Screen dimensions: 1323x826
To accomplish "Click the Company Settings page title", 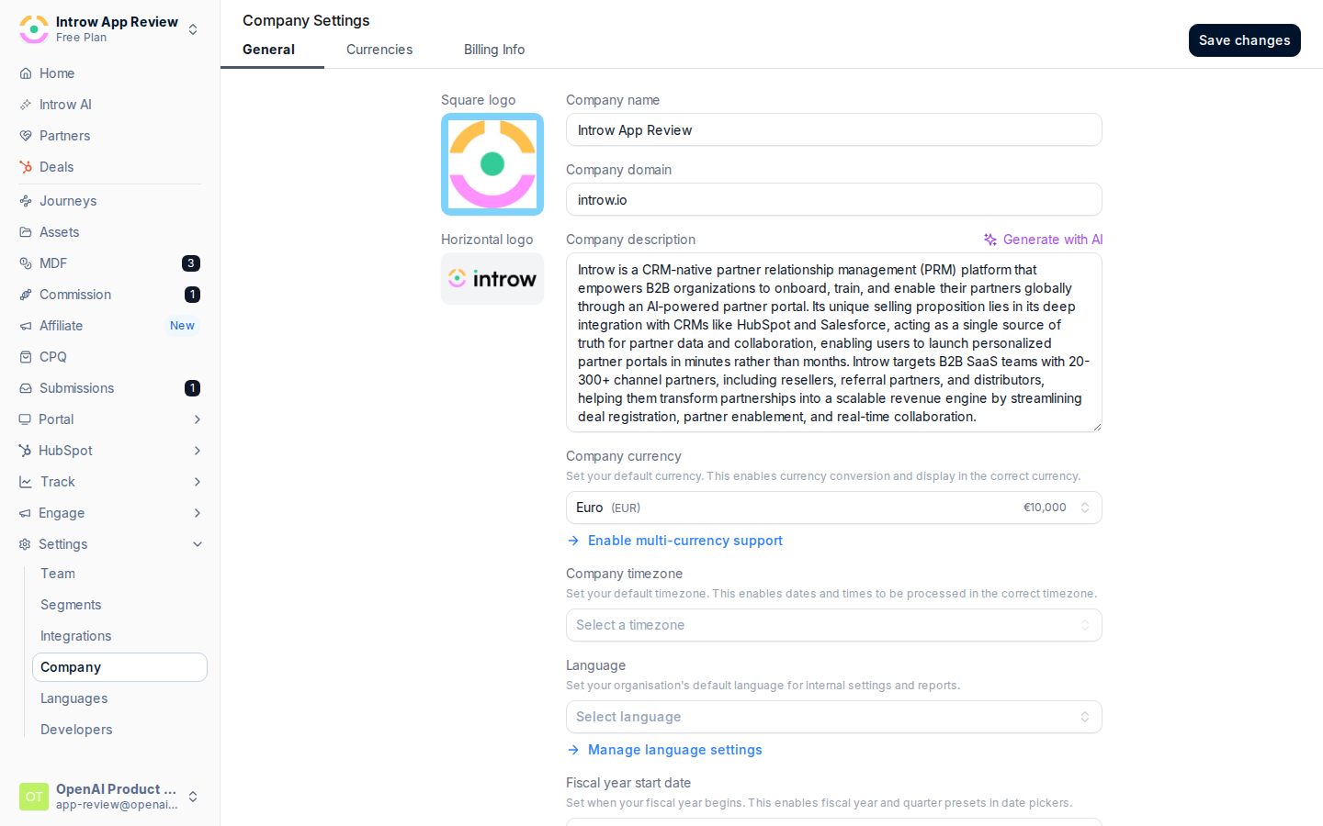I will pos(306,20).
